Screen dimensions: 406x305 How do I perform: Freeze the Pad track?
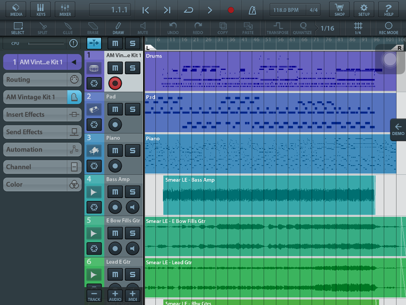[x=94, y=125]
